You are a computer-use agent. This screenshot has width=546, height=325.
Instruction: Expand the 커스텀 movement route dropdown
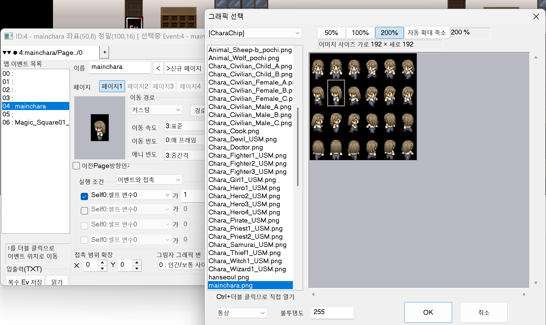(x=156, y=110)
